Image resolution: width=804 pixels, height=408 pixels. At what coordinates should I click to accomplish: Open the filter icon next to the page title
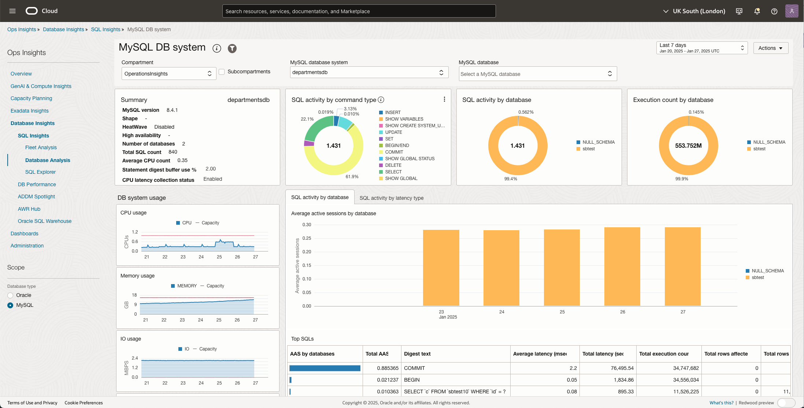(232, 48)
